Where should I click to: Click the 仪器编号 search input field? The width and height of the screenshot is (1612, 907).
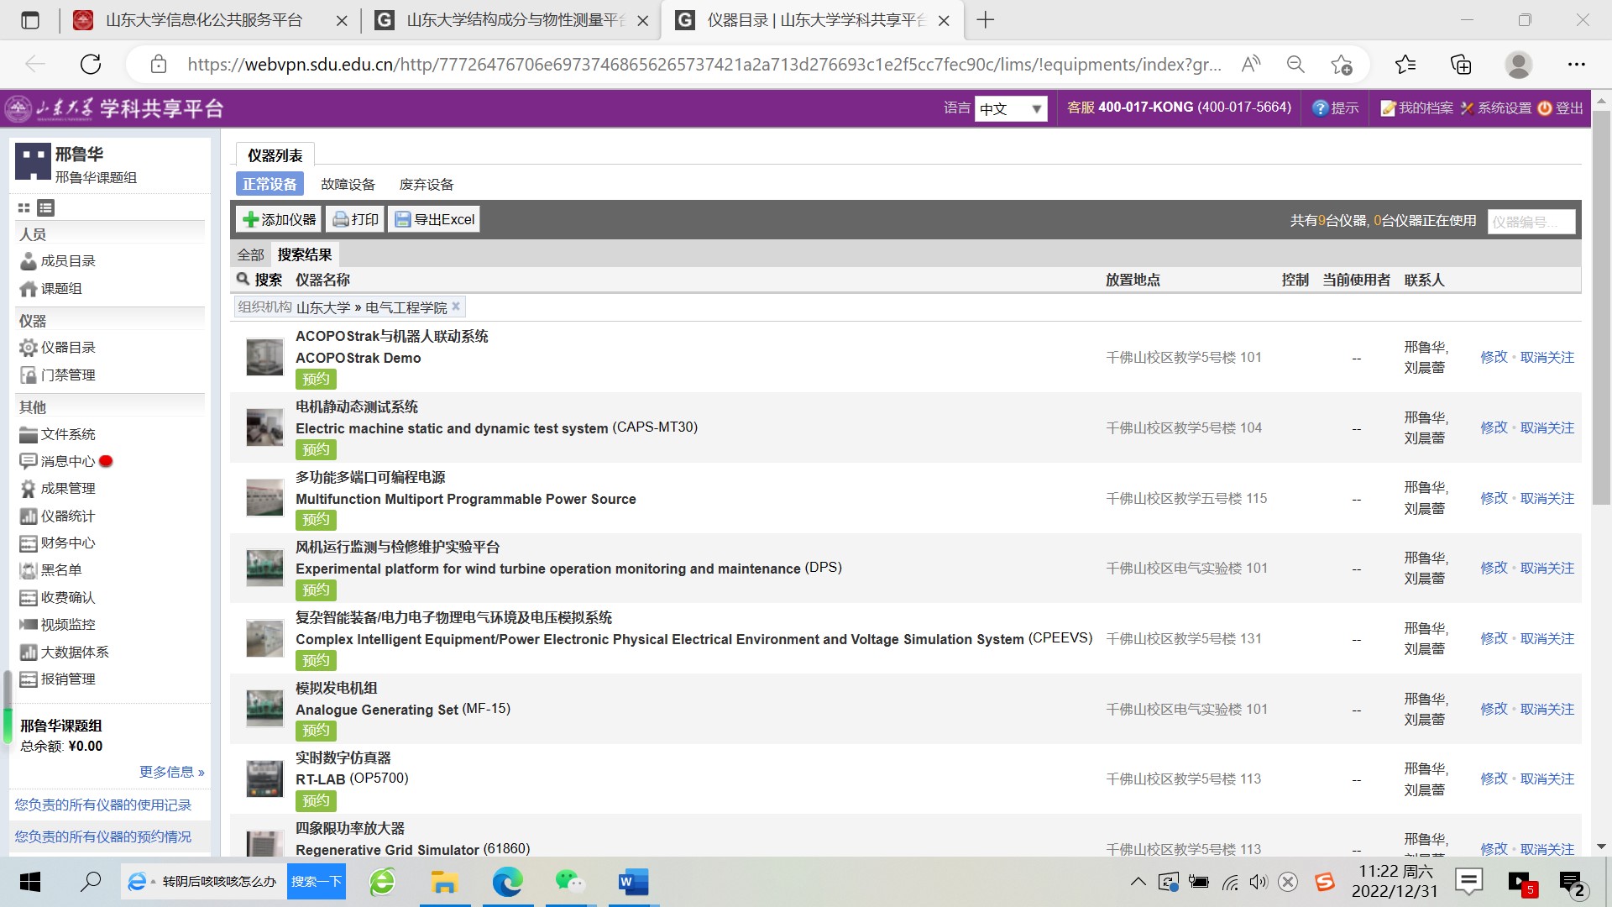pyautogui.click(x=1531, y=222)
